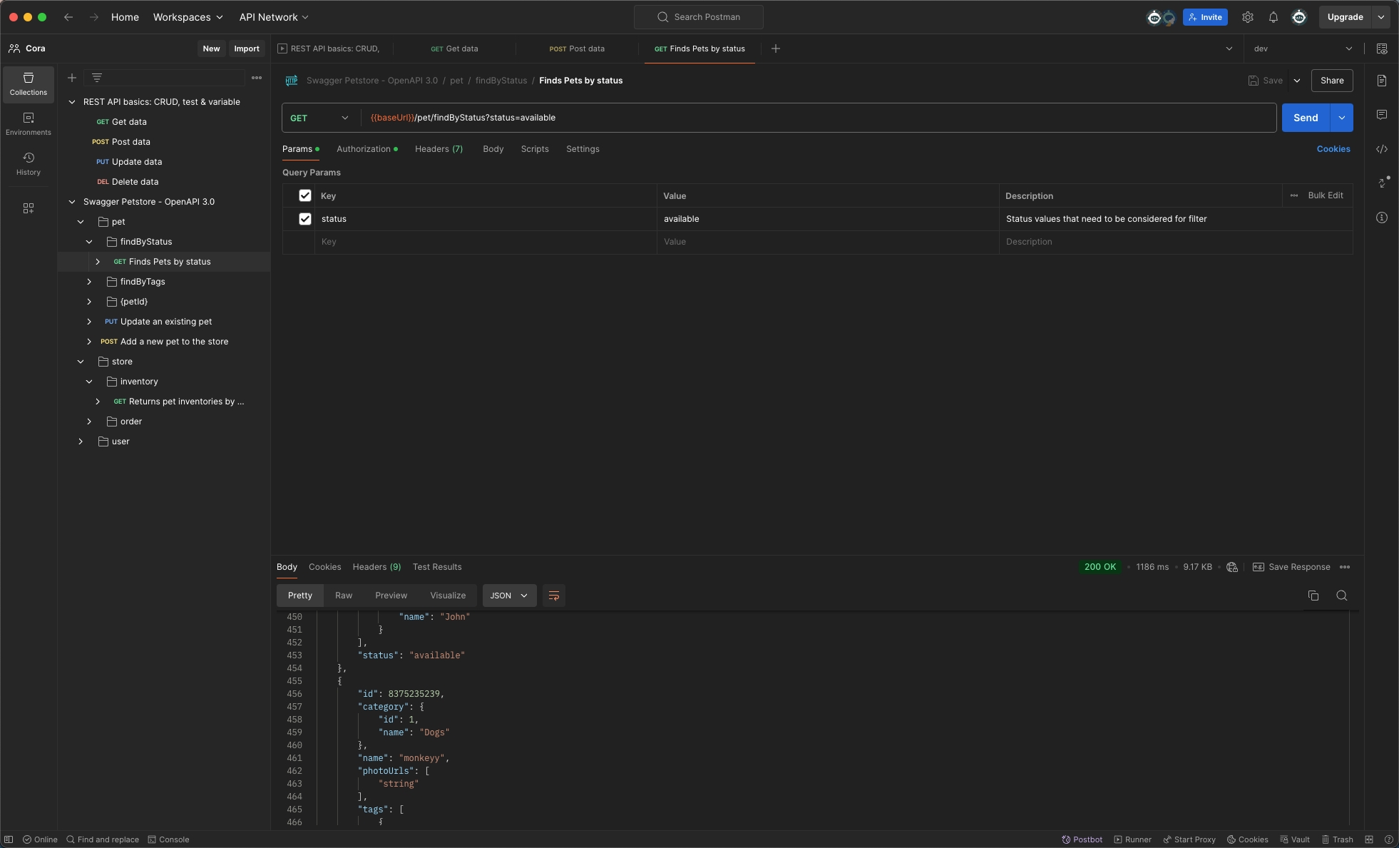This screenshot has height=848, width=1399.
Task: Click the Share button
Action: click(x=1332, y=81)
